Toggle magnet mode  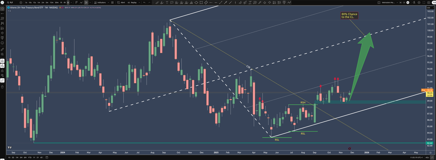2,61
